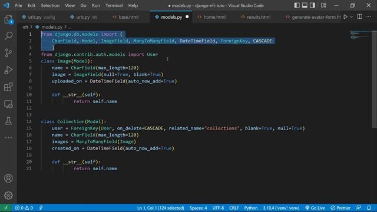Open the Source Control view

point(8,53)
